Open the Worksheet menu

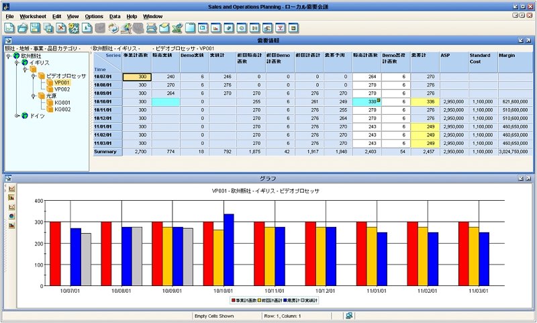coord(33,16)
